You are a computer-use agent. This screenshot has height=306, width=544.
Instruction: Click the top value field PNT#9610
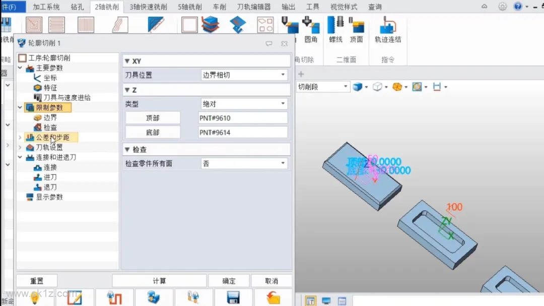(x=243, y=118)
